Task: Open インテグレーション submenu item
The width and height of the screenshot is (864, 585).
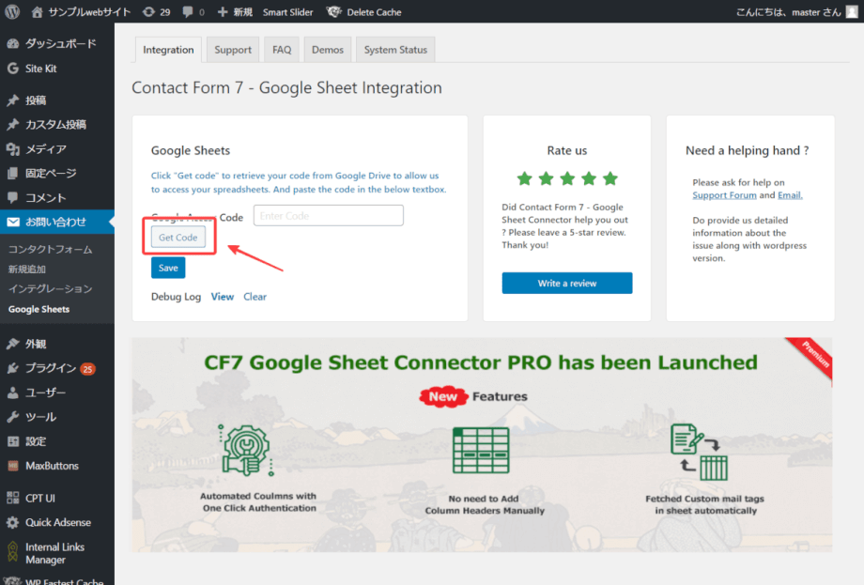Action: pos(50,288)
